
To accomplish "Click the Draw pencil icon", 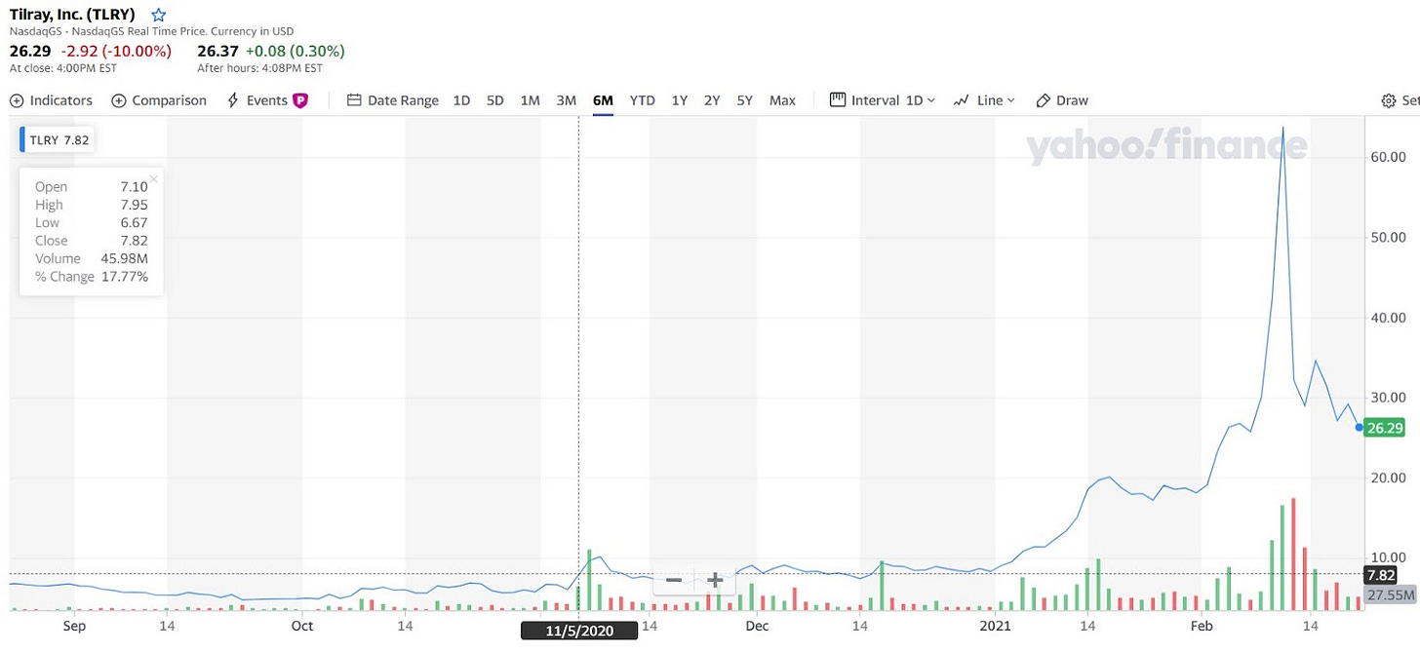I will [1043, 100].
